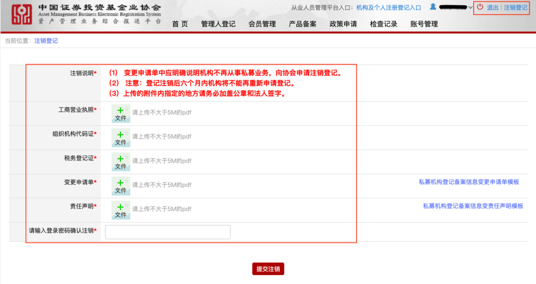Screen dimensions: 536x284
Task: Click the 当前位置 breadcrumb label
Action: pos(18,41)
